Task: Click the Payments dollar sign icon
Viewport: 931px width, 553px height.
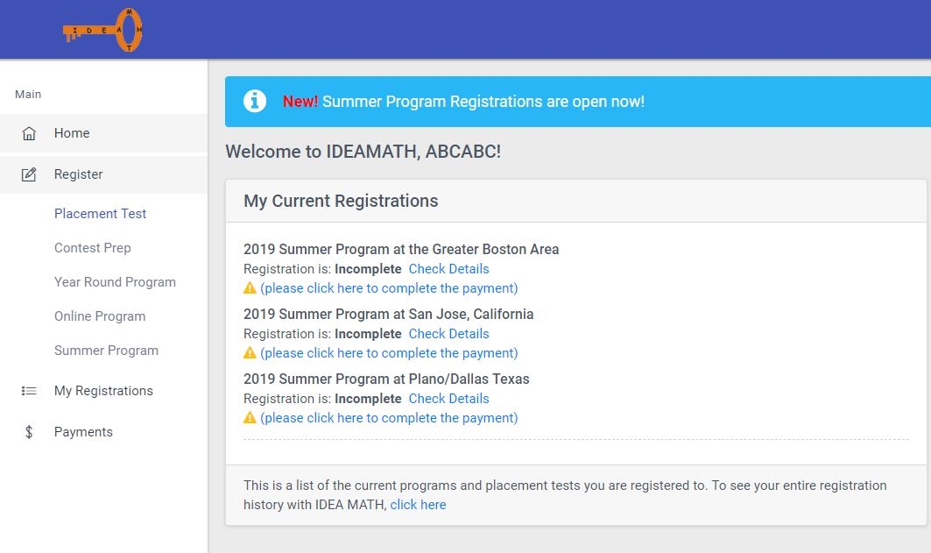Action: [x=31, y=431]
